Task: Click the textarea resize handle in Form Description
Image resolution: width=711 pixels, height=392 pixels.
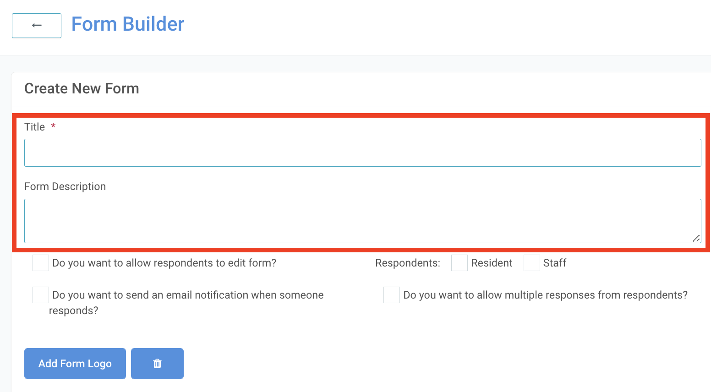Action: [696, 238]
